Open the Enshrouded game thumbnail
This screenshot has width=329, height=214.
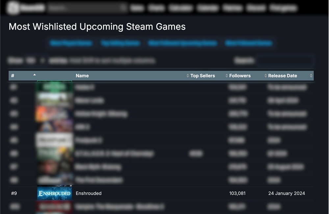click(x=54, y=193)
